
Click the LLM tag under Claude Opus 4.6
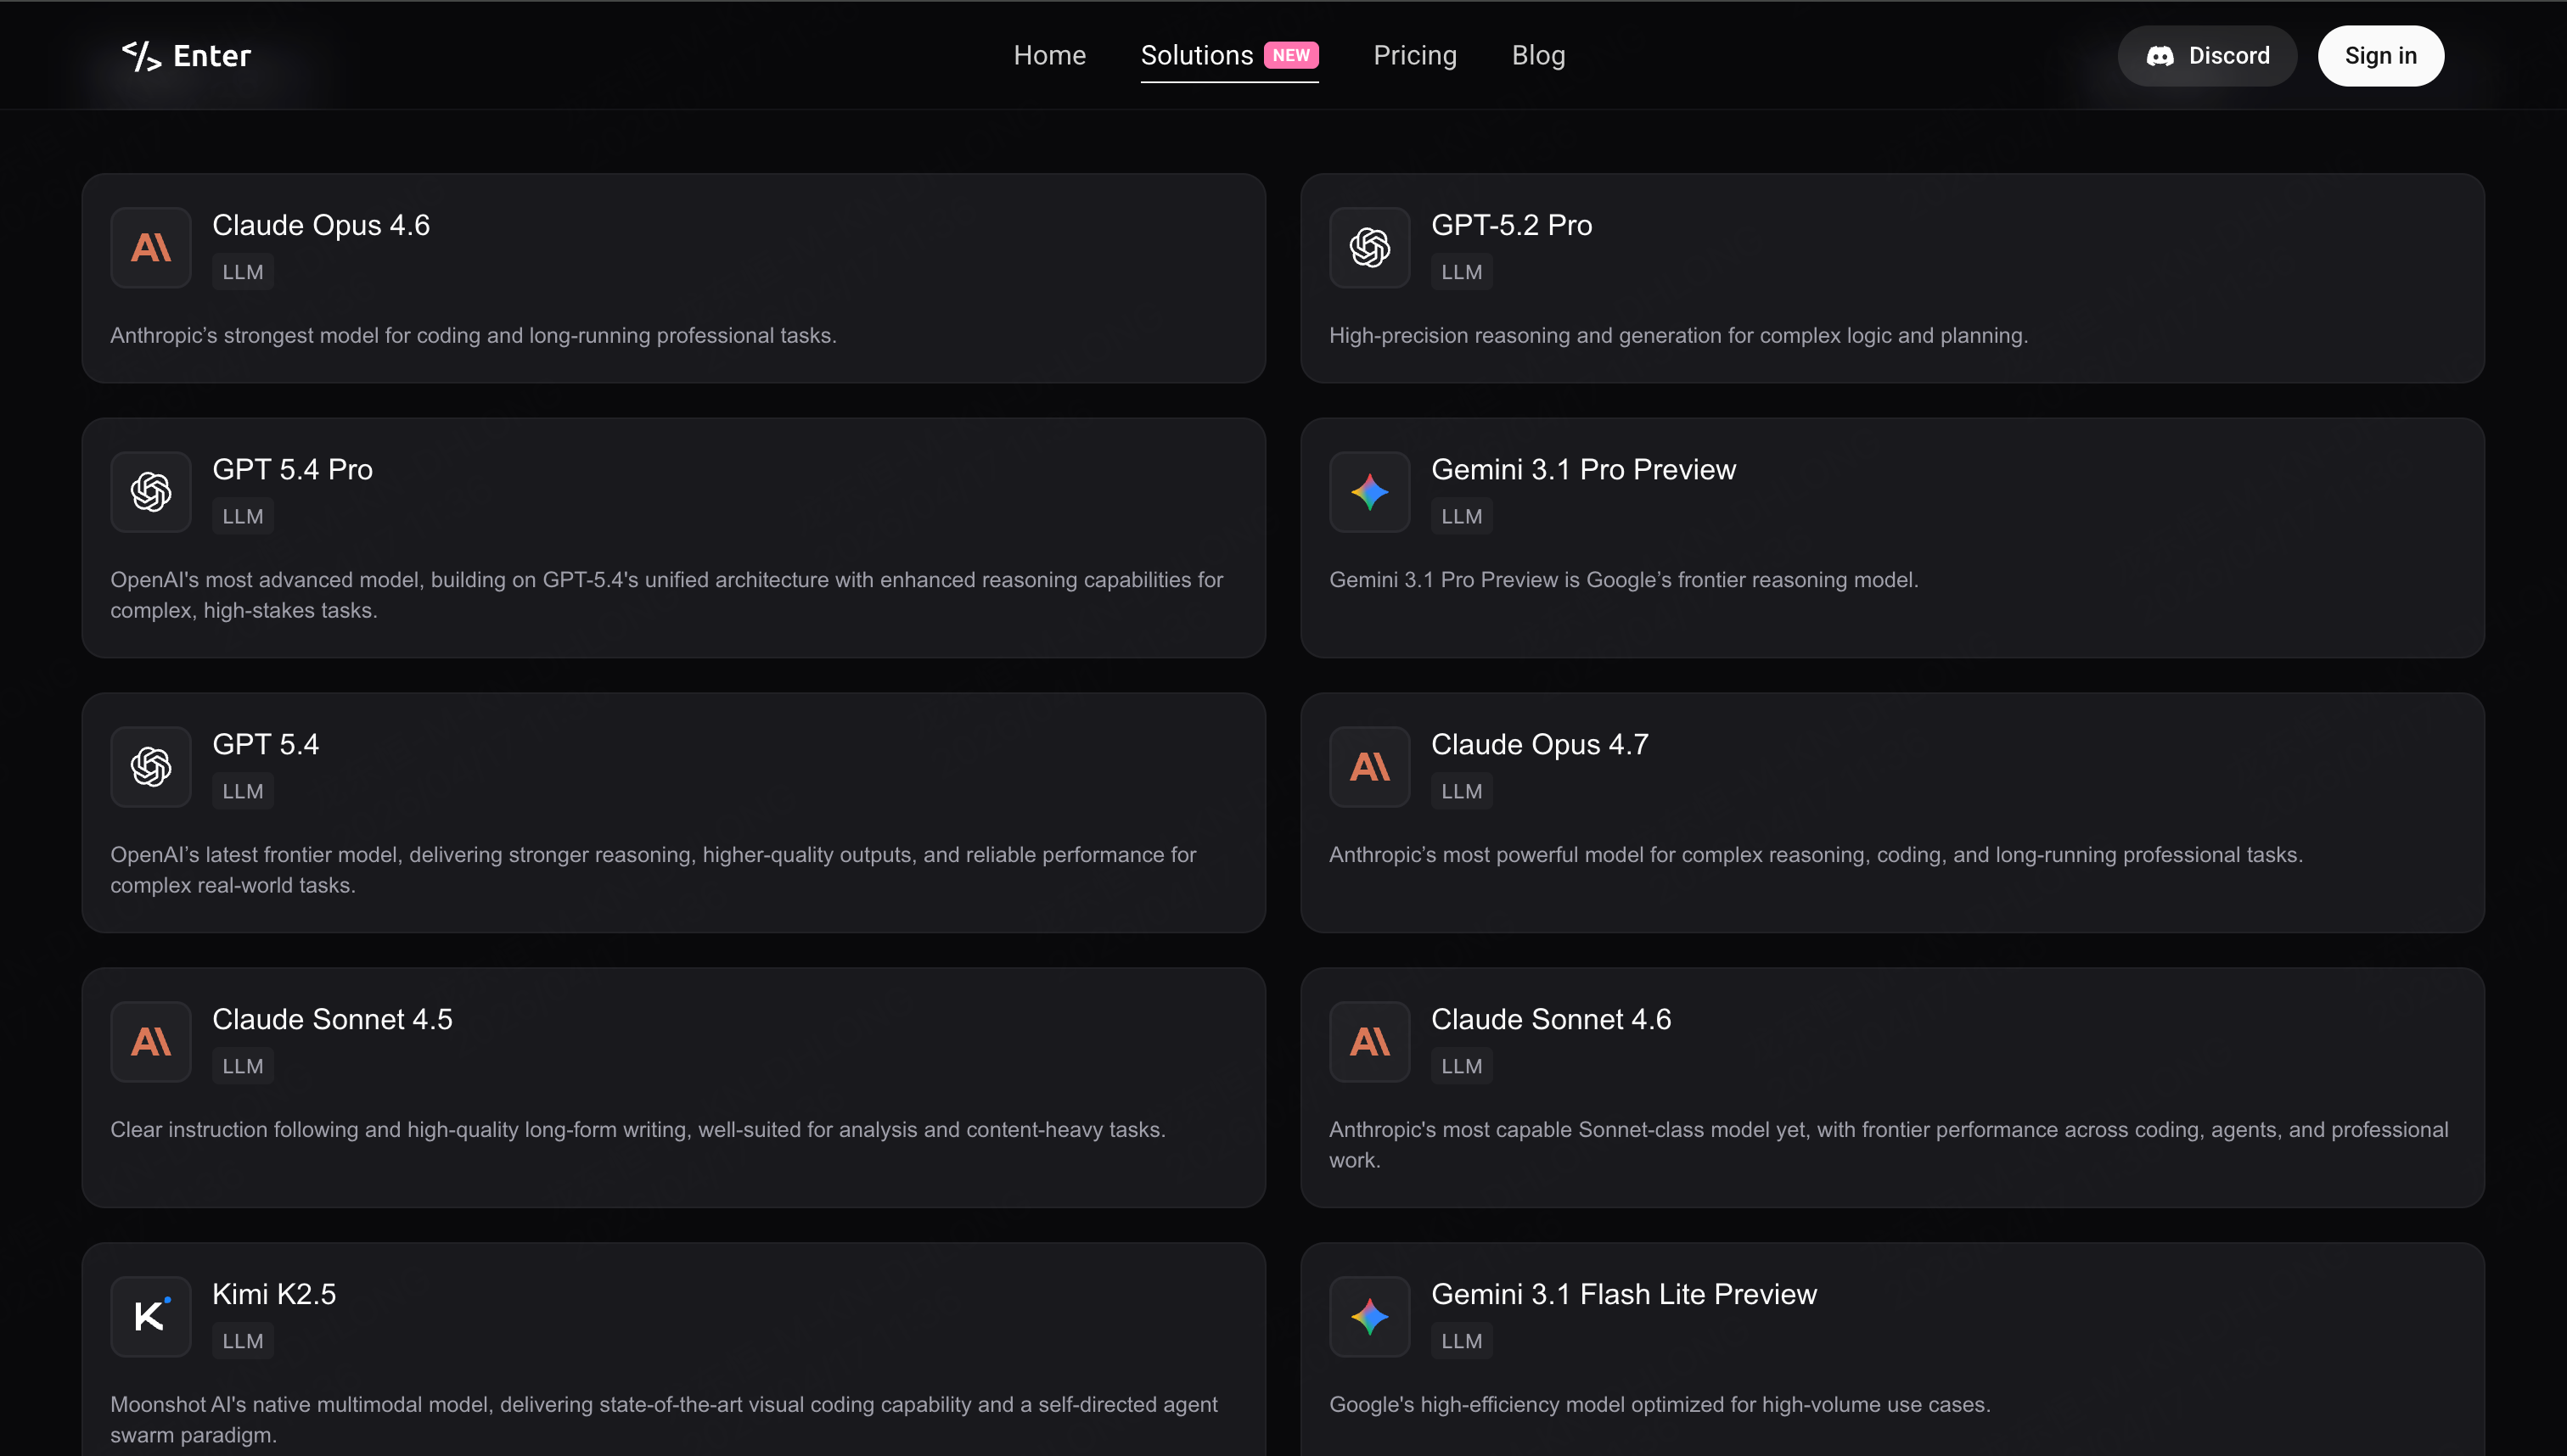coord(243,272)
